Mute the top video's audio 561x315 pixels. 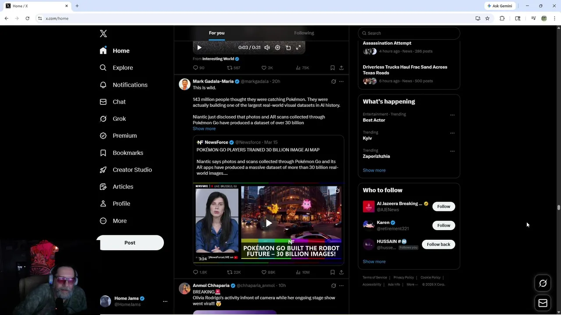[x=267, y=48]
